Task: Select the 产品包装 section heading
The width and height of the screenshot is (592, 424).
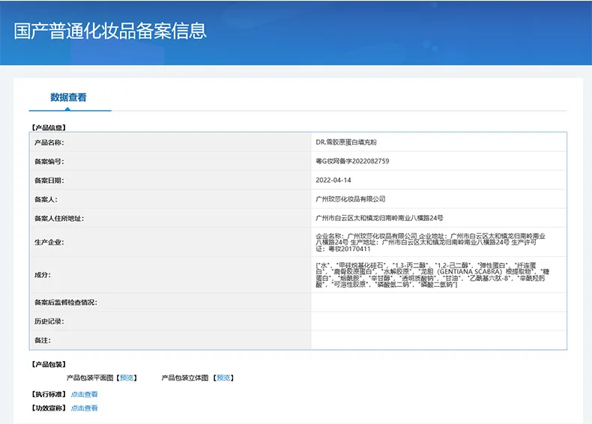Action: 49,364
